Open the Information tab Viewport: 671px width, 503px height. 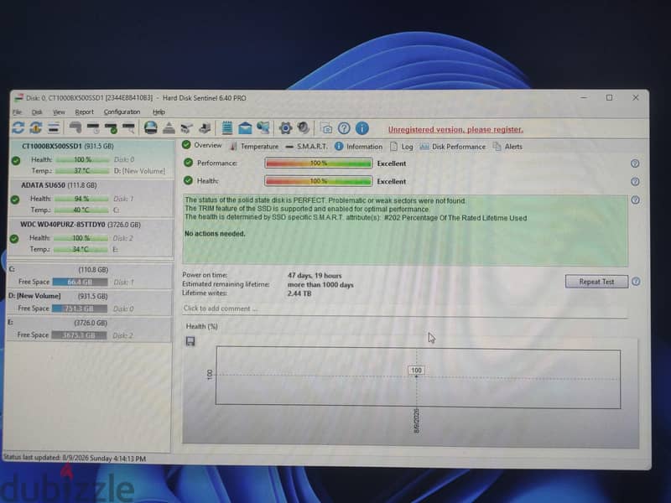(x=359, y=147)
